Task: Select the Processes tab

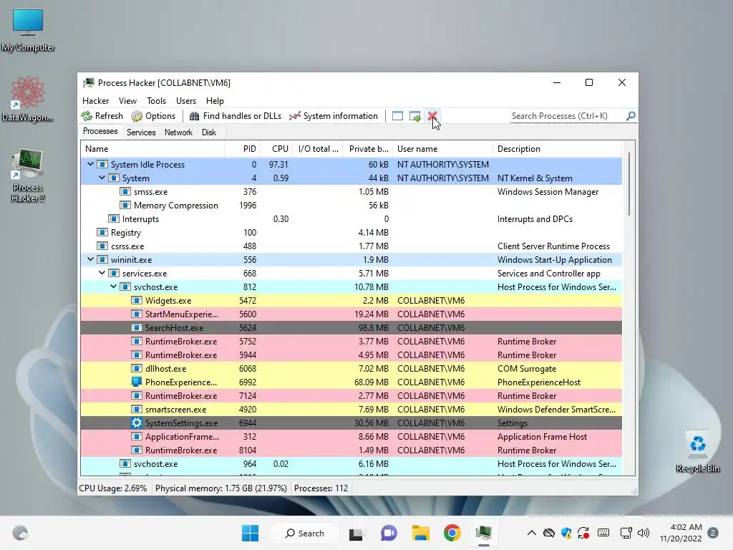Action: click(100, 131)
